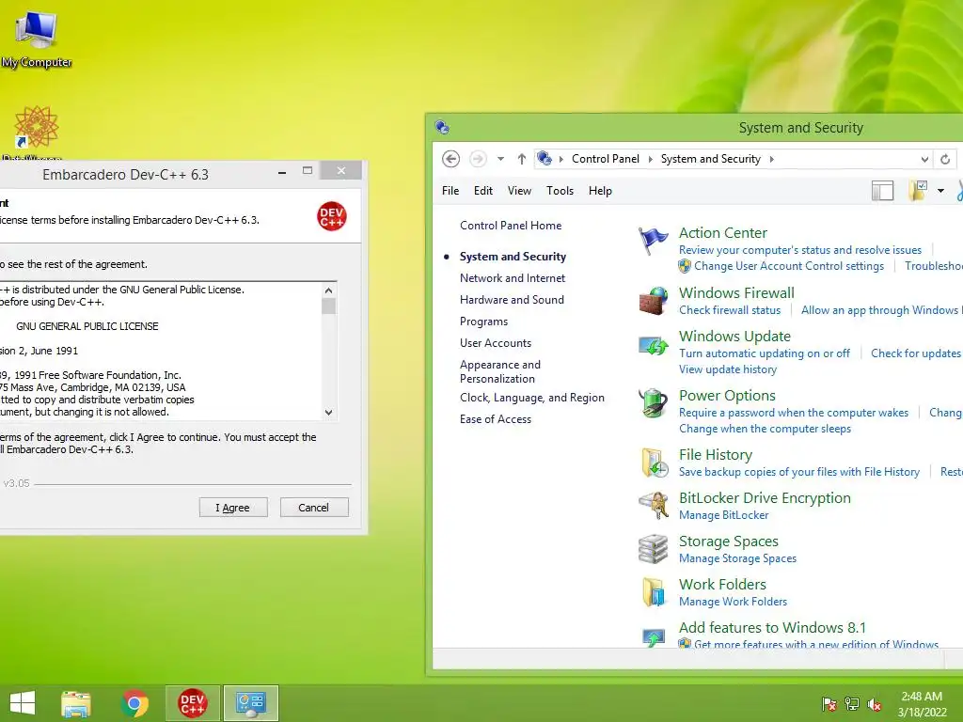Open the Windows Update icon

coord(653,346)
